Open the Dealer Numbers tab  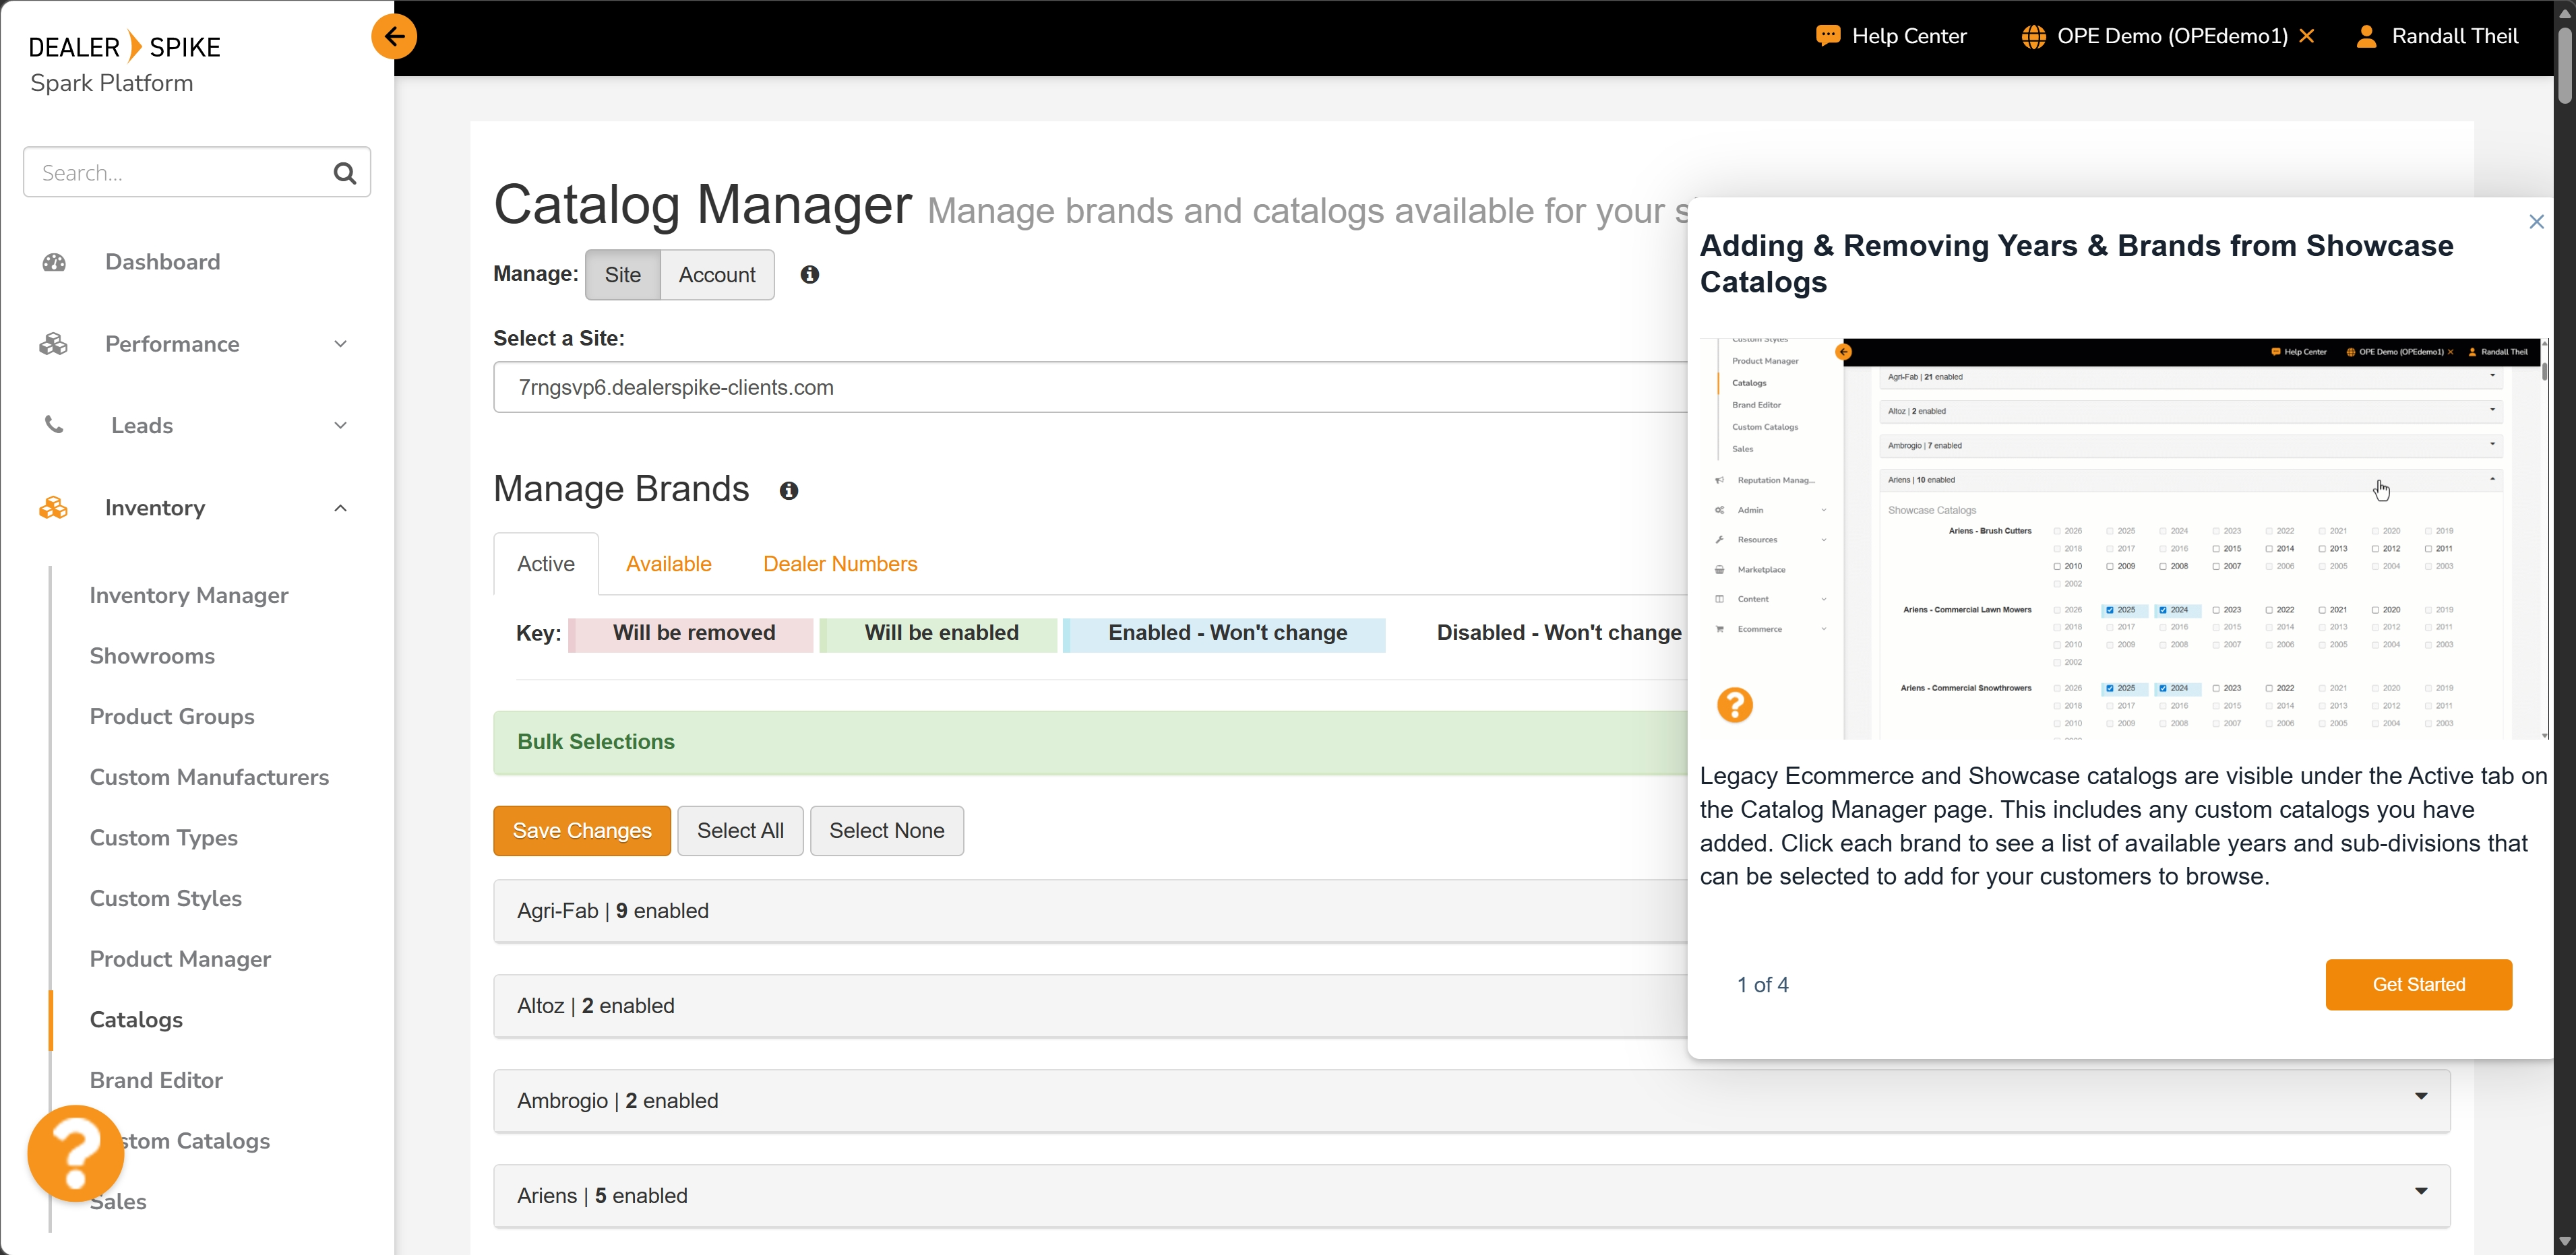pos(839,564)
